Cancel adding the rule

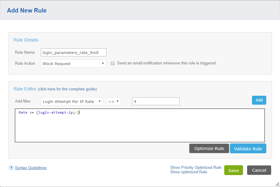(x=259, y=170)
